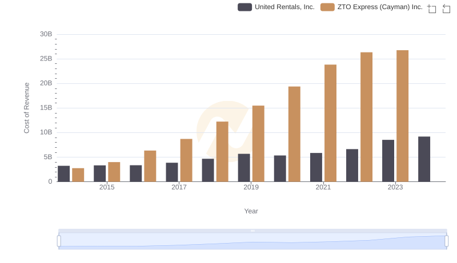
Task: Click the 0 y-axis label
Action: 50,181
